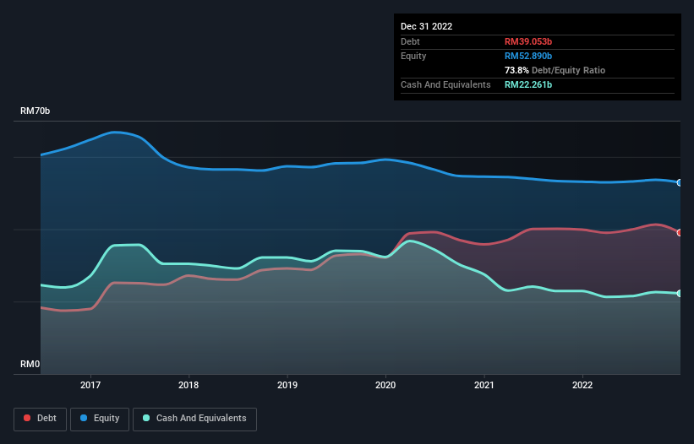Toggle the Equity series legend button
This screenshot has height=444, width=694.
click(x=100, y=419)
